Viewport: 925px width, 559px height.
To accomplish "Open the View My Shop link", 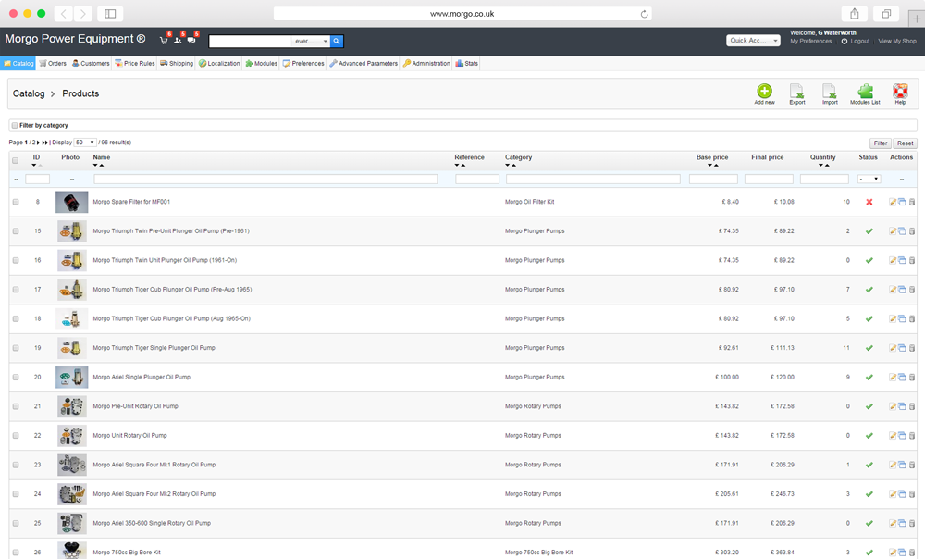I will tap(897, 42).
